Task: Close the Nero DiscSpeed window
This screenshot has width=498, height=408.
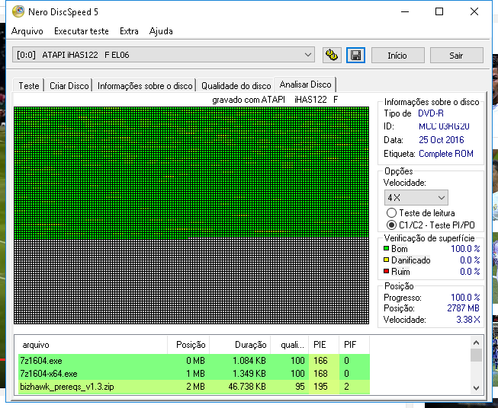Action: pos(474,11)
